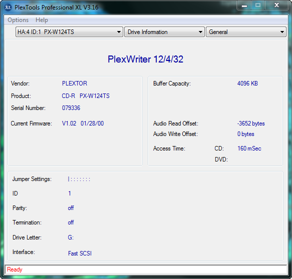This screenshot has width=292, height=279.
Task: Click the Jumper Settings: label
Action: coord(32,179)
